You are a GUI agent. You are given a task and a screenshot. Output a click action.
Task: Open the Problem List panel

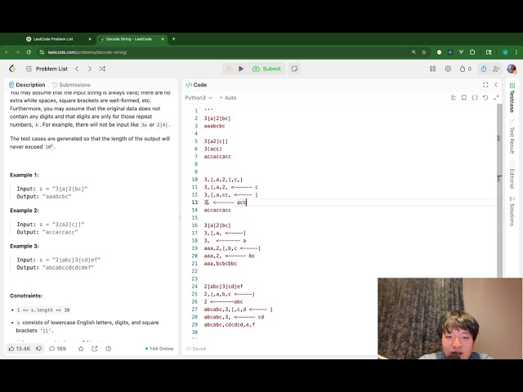(x=47, y=69)
